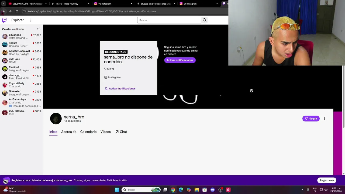Click the search magnifier button
Screen dimensions: 345x194
(205, 20)
